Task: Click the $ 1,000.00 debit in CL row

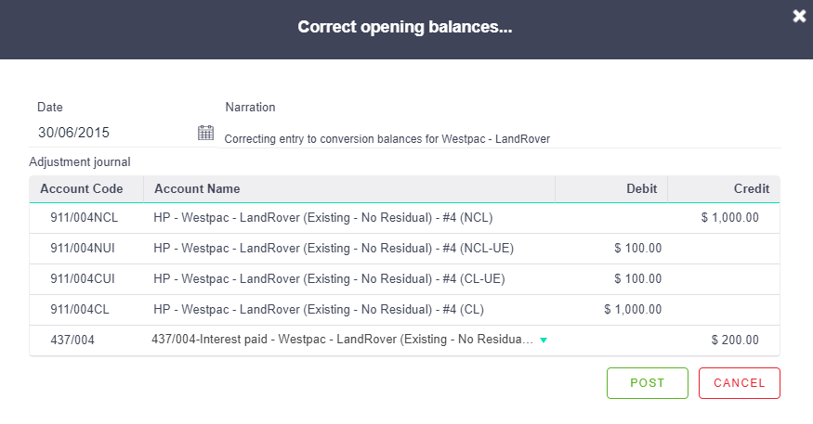Action: pyautogui.click(x=633, y=310)
